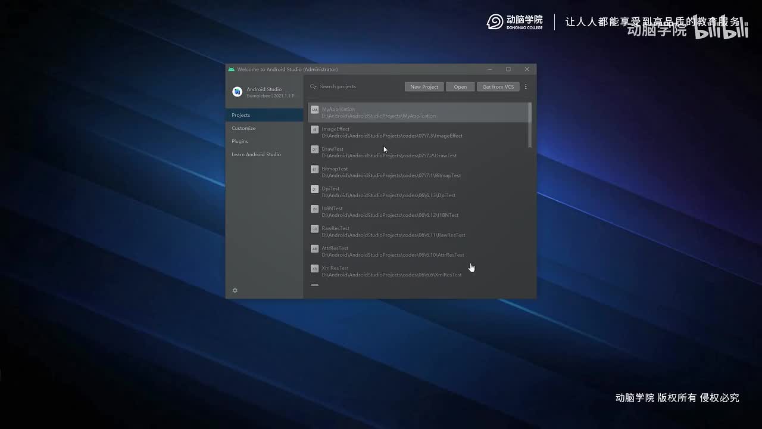Click the Get from VCS button
Viewport: 762px width, 429px height.
(498, 87)
